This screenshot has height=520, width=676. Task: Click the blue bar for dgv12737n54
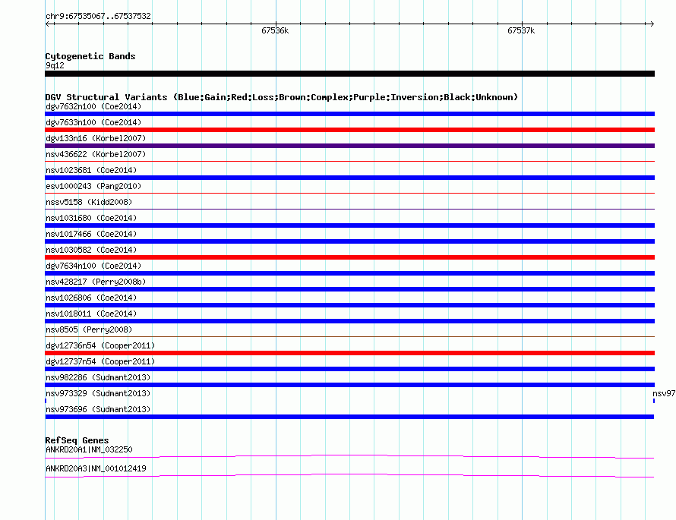[x=349, y=369]
